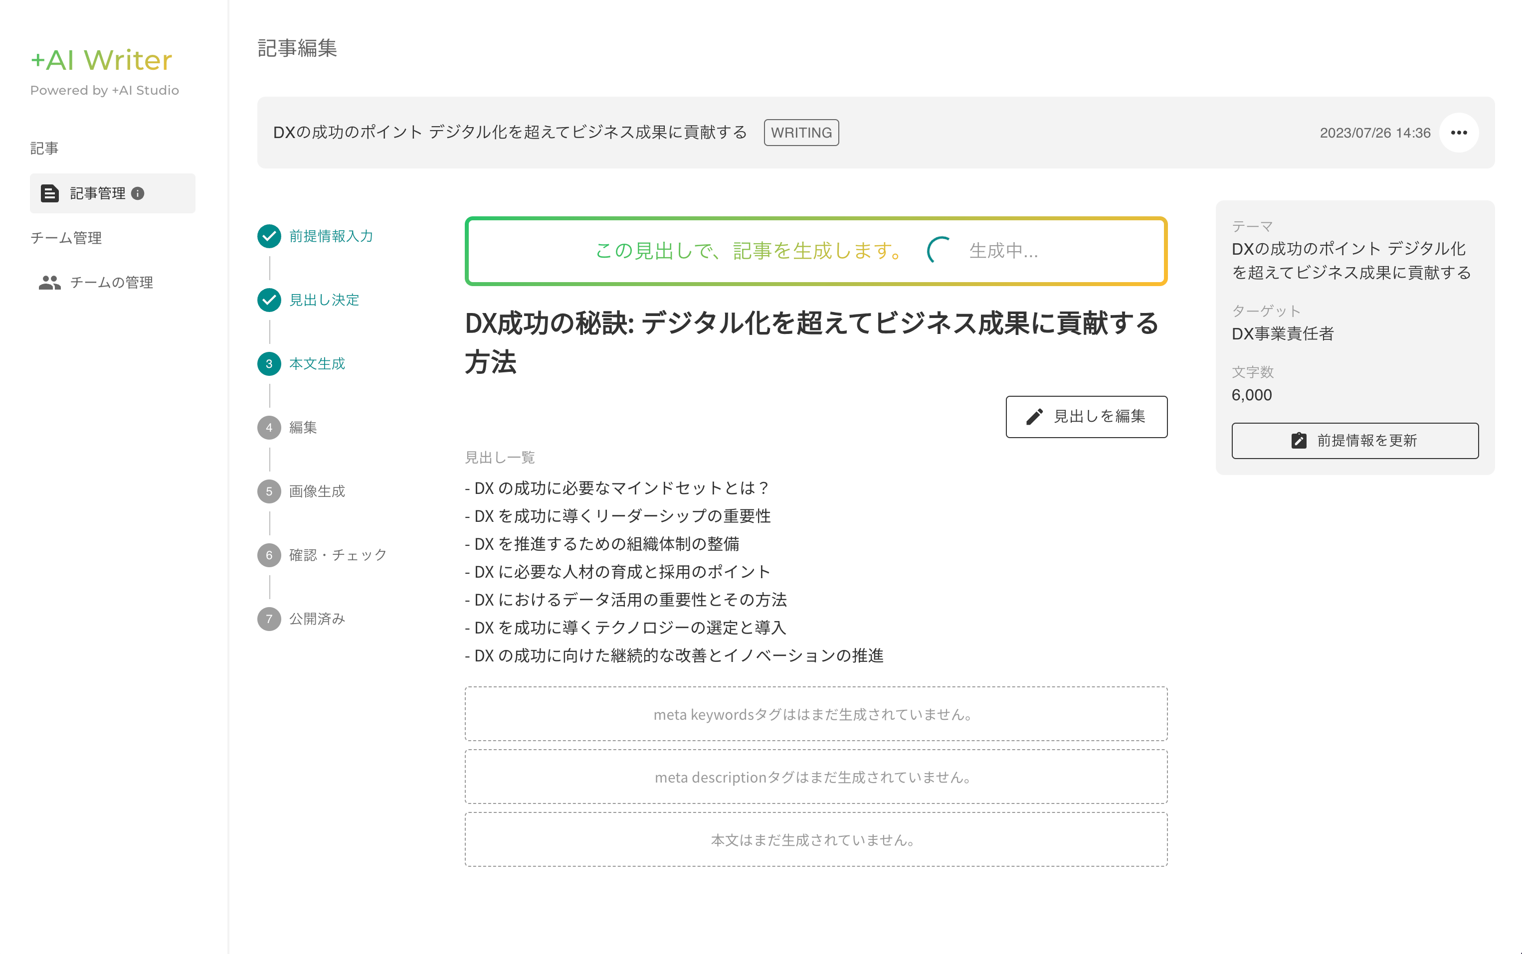Click the WRITING status badge
Screen dimensions: 1522x954
click(801, 133)
